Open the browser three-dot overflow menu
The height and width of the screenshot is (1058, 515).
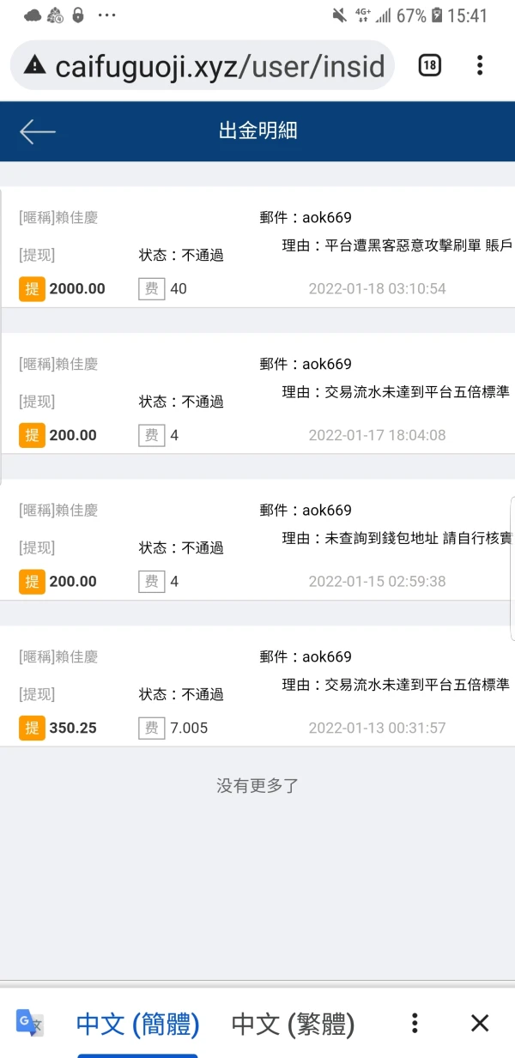(x=480, y=65)
